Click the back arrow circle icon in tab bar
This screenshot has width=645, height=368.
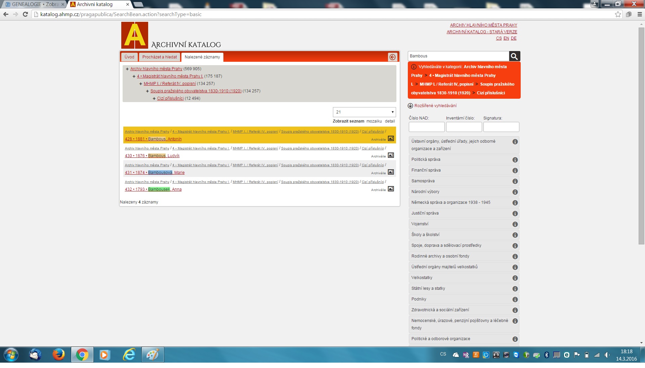(x=392, y=57)
